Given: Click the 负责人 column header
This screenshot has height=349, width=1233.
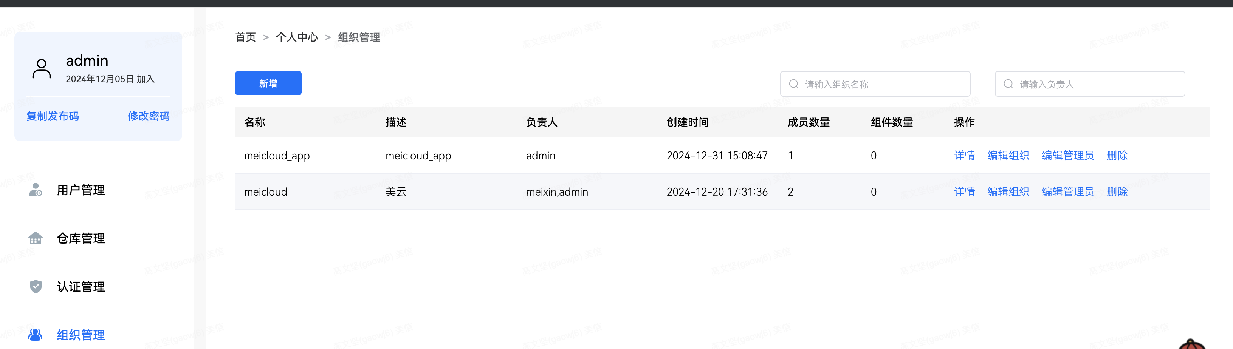Looking at the screenshot, I should [542, 122].
